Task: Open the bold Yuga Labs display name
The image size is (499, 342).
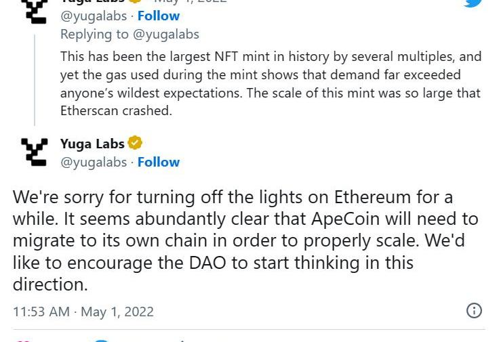Action: [x=92, y=144]
